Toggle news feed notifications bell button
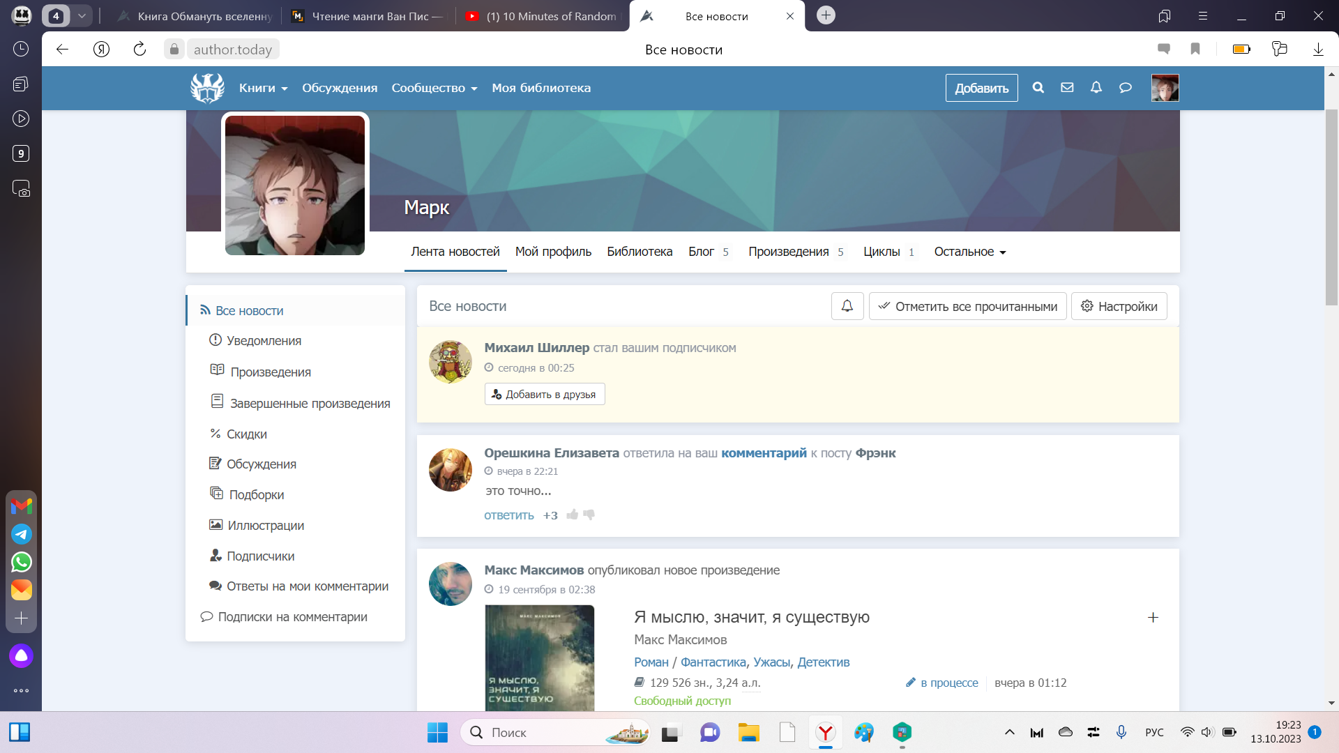This screenshot has height=753, width=1339. click(x=847, y=306)
